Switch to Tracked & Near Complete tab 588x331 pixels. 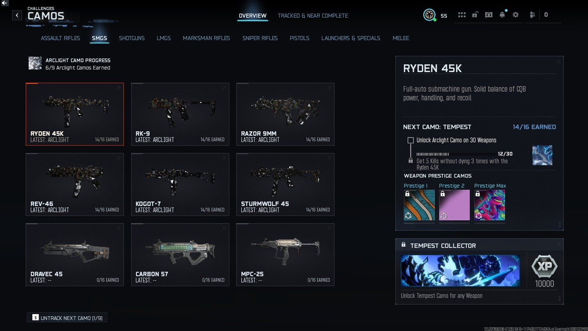(x=313, y=16)
